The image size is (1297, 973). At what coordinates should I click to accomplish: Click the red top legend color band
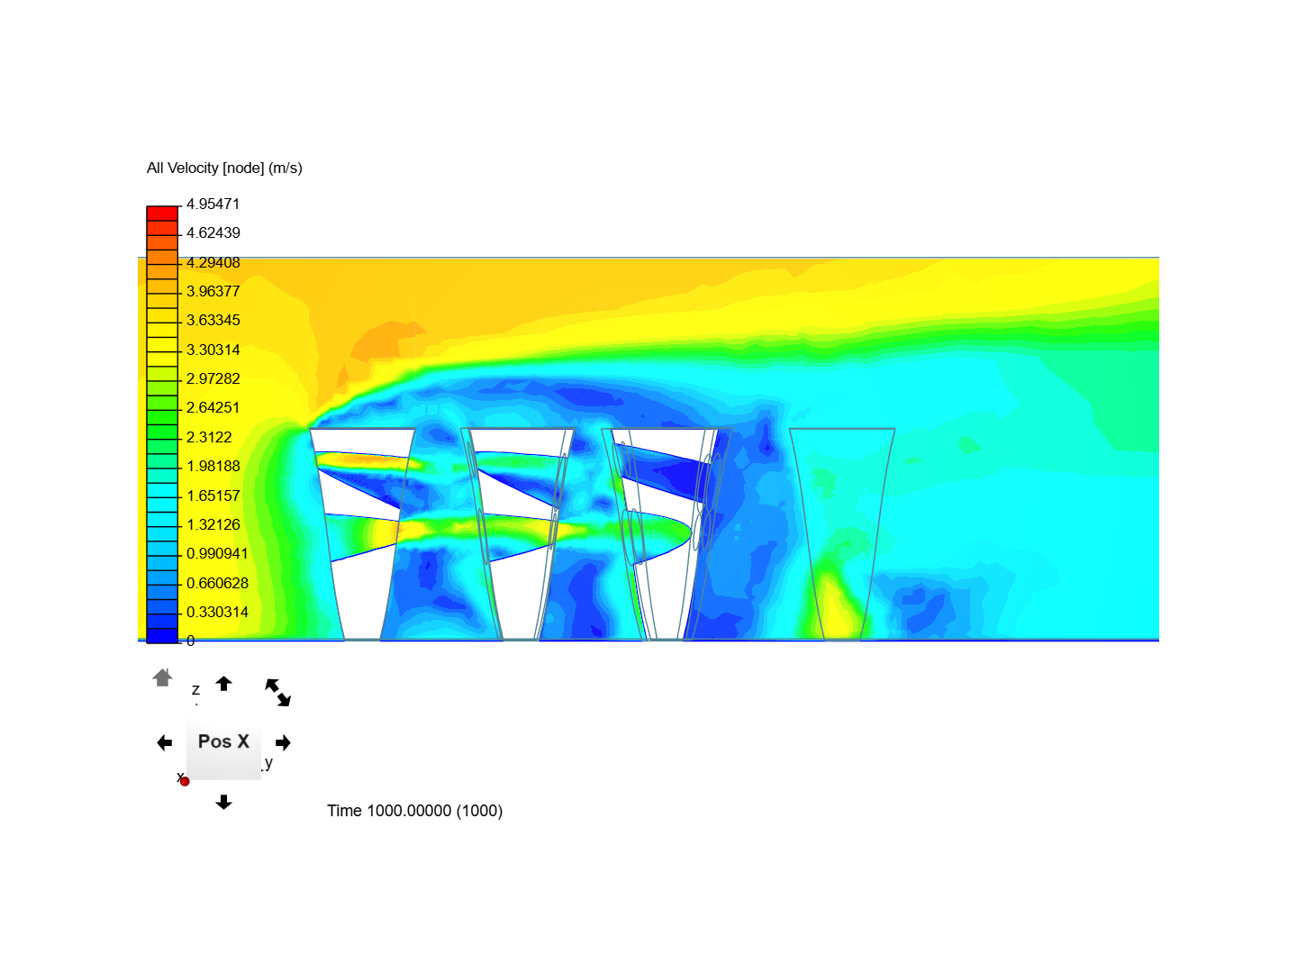162,213
